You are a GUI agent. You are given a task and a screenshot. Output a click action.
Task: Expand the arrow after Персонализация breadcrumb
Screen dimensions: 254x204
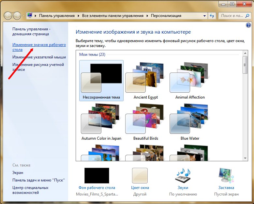click(x=184, y=16)
